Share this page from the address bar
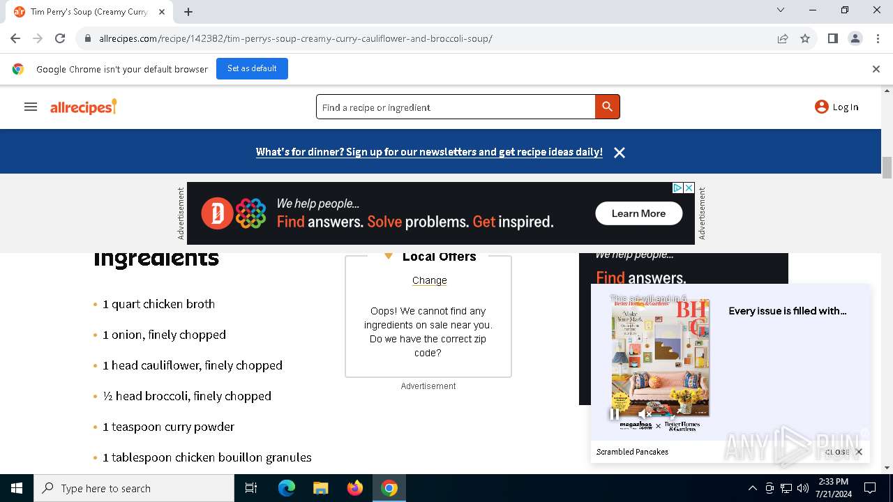The height and width of the screenshot is (502, 893). pos(783,38)
